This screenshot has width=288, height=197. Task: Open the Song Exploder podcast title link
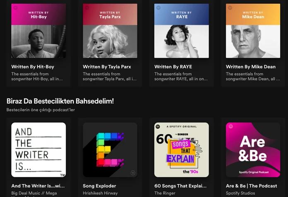99,186
